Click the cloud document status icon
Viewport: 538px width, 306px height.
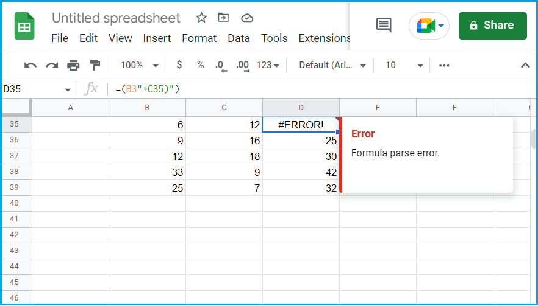click(247, 18)
